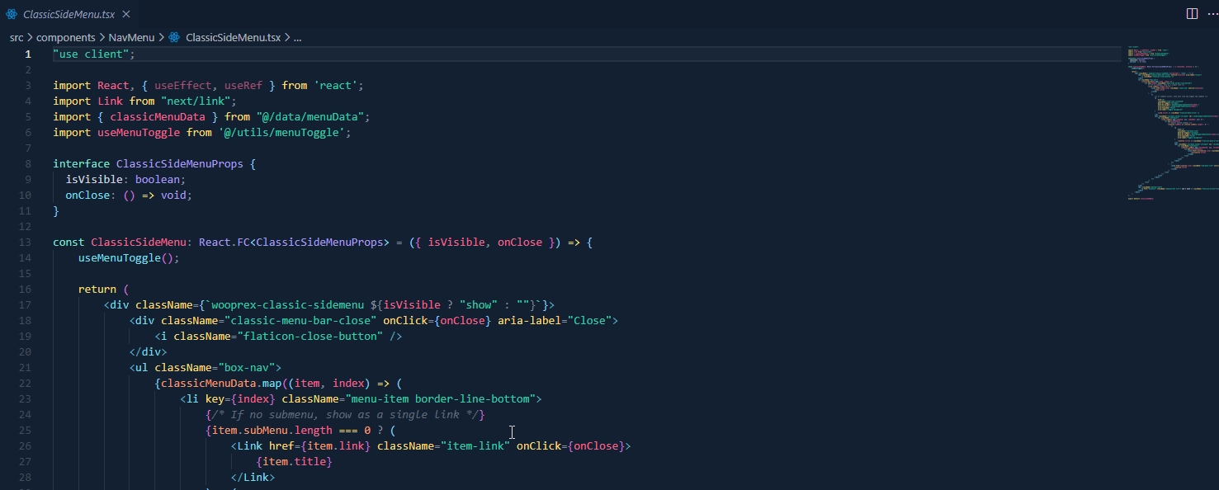Click line number 13 in the gutter

click(x=25, y=243)
